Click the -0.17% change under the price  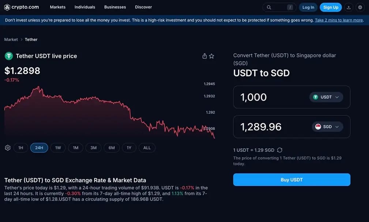12,80
